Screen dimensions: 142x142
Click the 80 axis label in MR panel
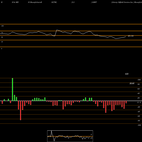(139, 84)
